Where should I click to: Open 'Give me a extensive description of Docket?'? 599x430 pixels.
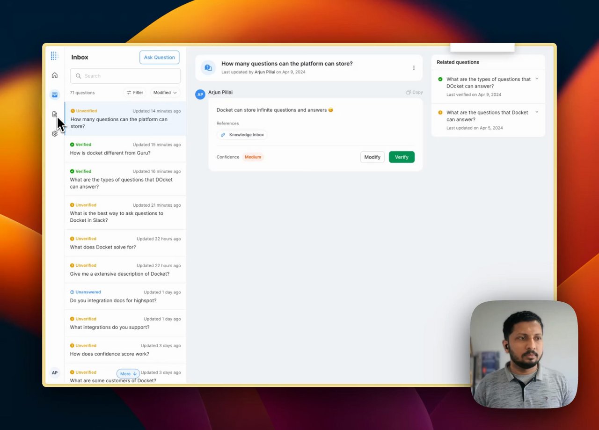pyautogui.click(x=125, y=270)
